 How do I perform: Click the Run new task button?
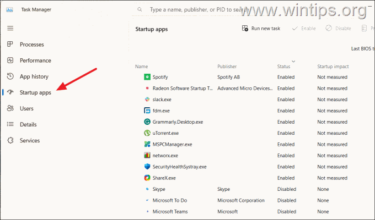pyautogui.click(x=261, y=29)
